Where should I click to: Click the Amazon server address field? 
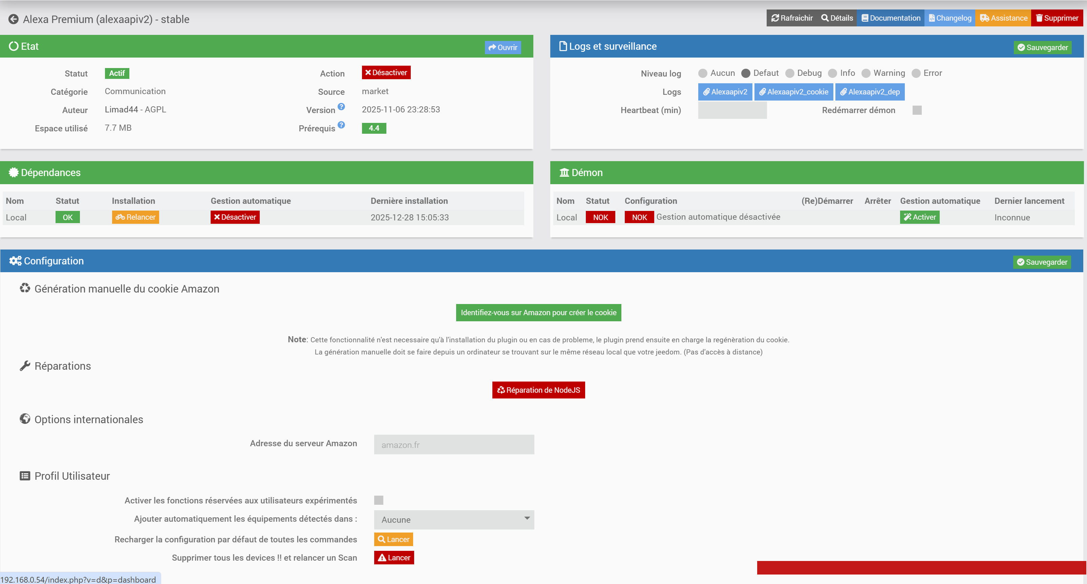(454, 444)
